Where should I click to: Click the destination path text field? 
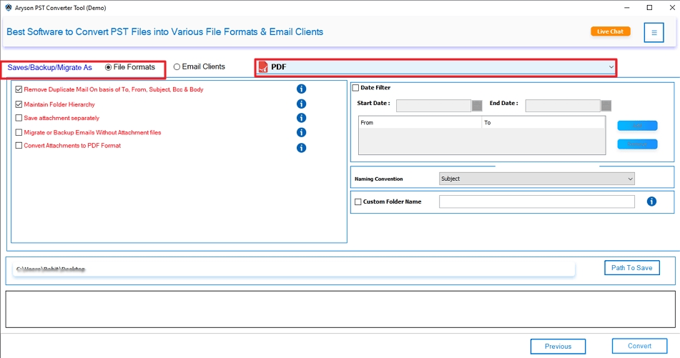[x=294, y=269]
